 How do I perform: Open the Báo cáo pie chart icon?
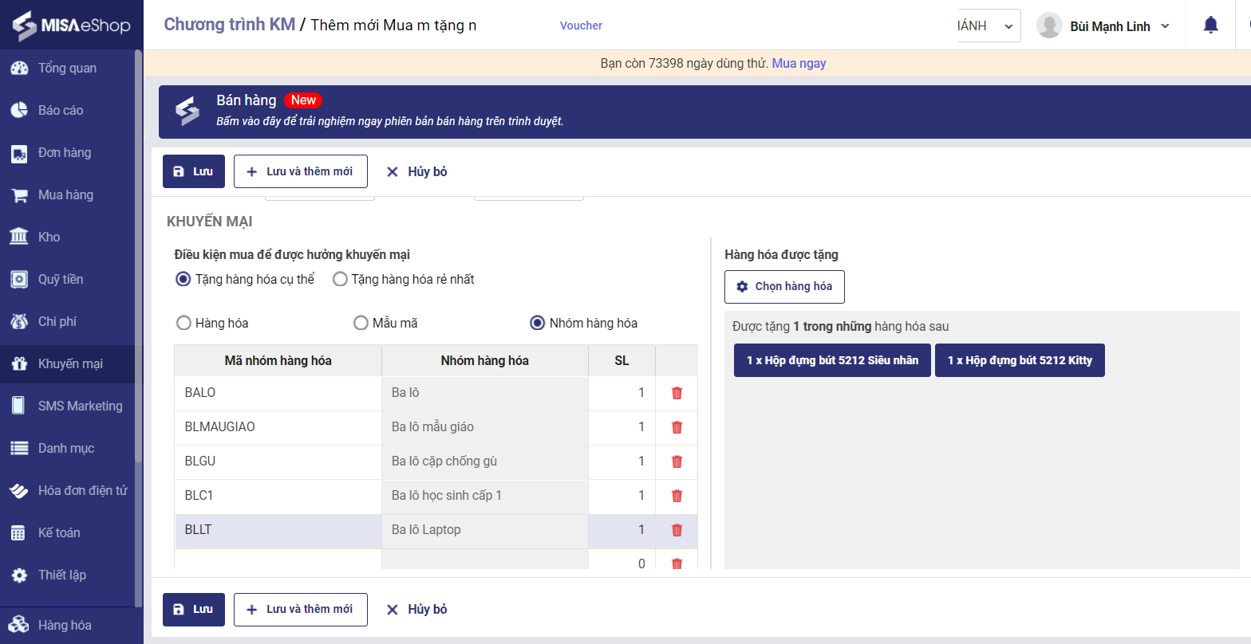coord(19,110)
